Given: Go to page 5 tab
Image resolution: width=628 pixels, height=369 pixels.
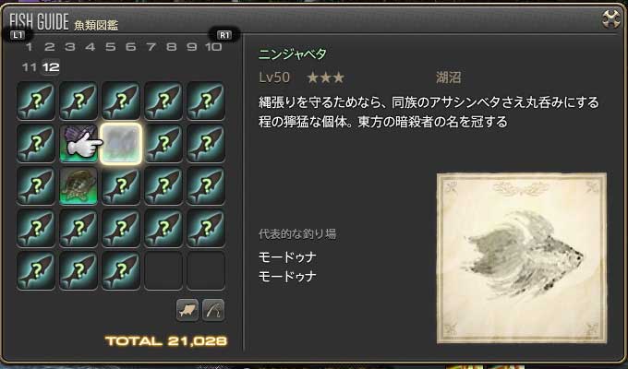Looking at the screenshot, I should pyautogui.click(x=110, y=47).
